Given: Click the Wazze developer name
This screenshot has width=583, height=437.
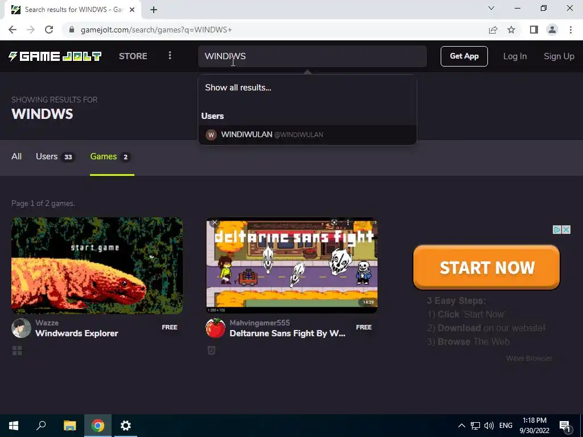Looking at the screenshot, I should [47, 323].
